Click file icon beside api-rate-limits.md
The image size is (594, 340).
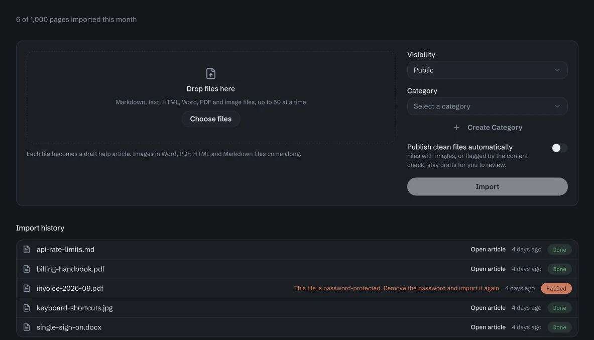[27, 250]
